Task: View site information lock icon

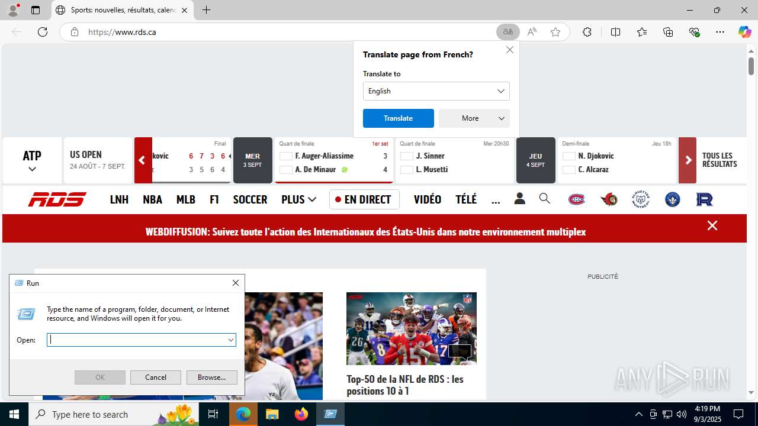Action: [x=75, y=32]
